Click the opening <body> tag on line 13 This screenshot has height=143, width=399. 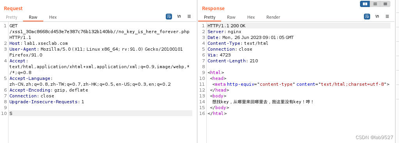point(218,96)
